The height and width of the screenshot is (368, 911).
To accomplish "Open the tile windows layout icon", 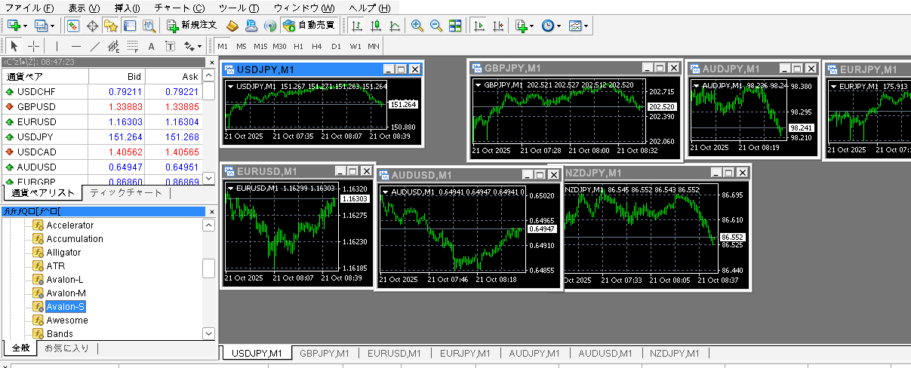I will 455,26.
